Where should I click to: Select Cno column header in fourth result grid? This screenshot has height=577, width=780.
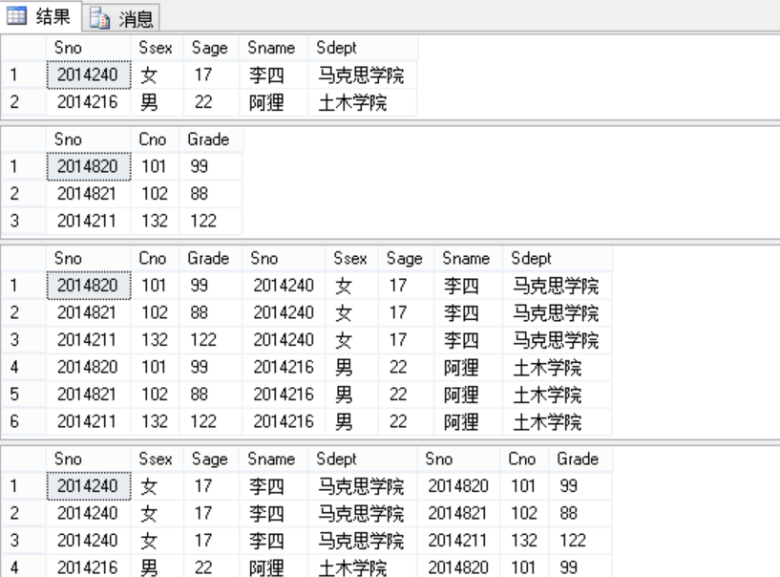click(x=524, y=459)
